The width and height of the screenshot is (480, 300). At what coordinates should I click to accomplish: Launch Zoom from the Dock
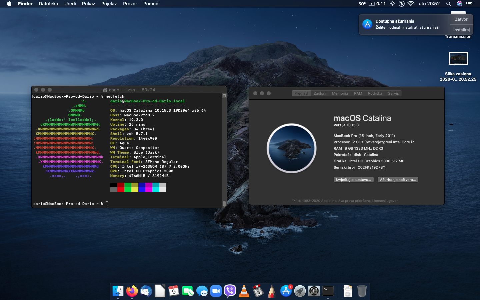[x=216, y=291]
